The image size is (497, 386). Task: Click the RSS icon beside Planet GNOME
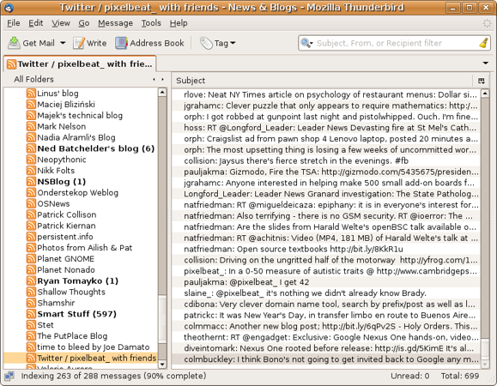(31, 259)
